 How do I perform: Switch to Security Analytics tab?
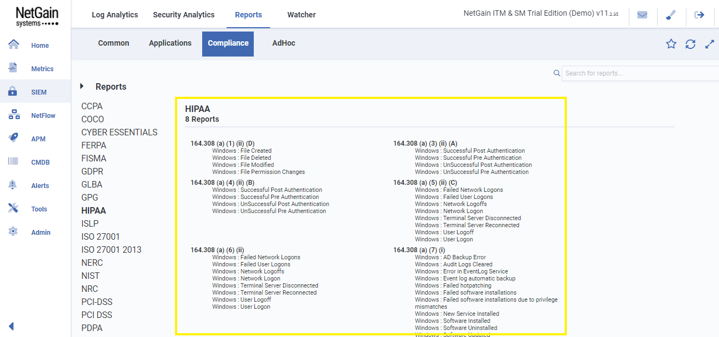point(184,15)
